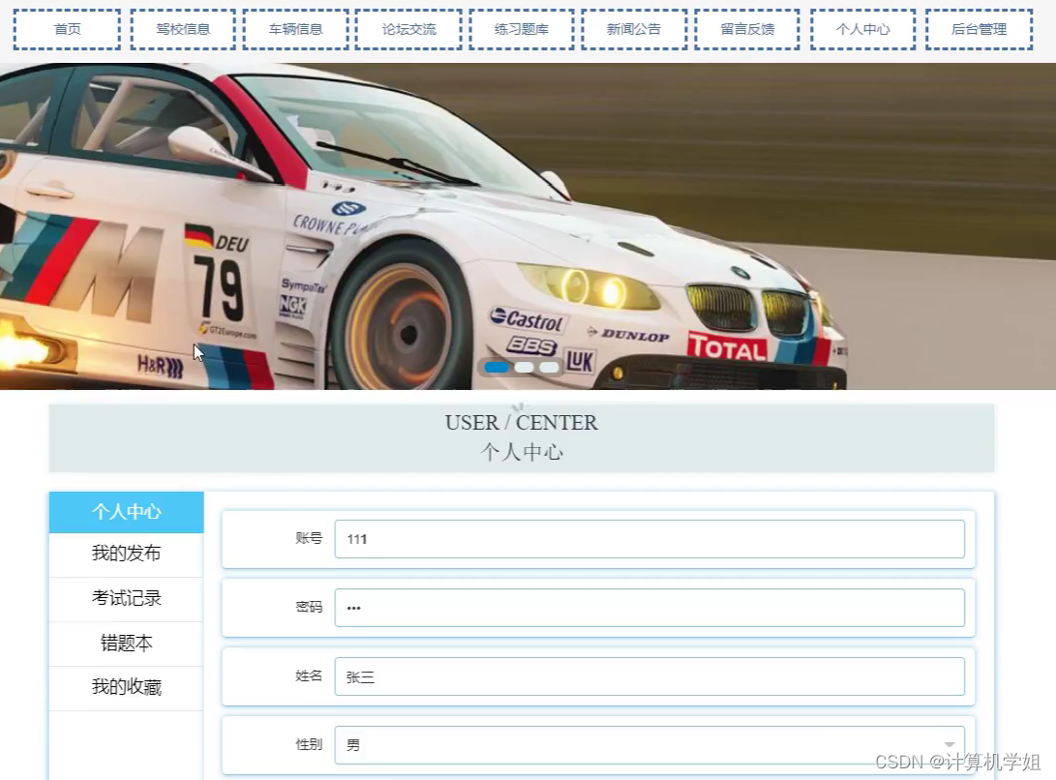Select first blue carousel indicator dot
This screenshot has height=780, width=1056.
click(497, 367)
